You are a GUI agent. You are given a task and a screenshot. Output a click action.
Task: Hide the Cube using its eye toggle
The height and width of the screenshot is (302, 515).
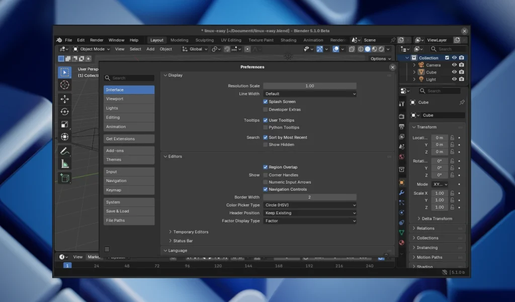point(455,72)
